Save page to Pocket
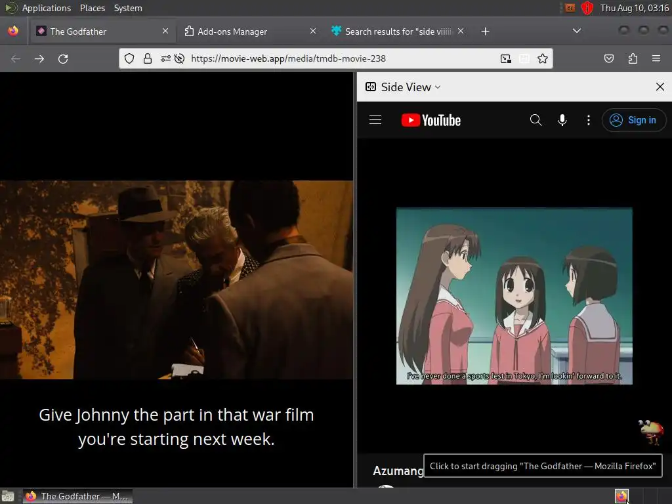672x504 pixels. [608, 58]
